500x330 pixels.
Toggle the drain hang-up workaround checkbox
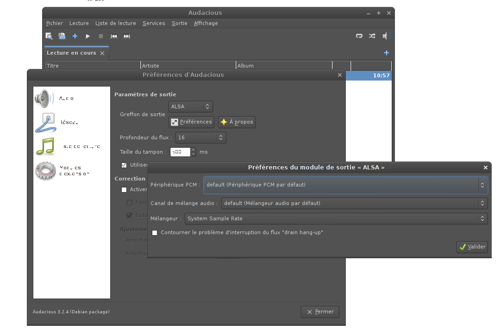[x=155, y=233]
